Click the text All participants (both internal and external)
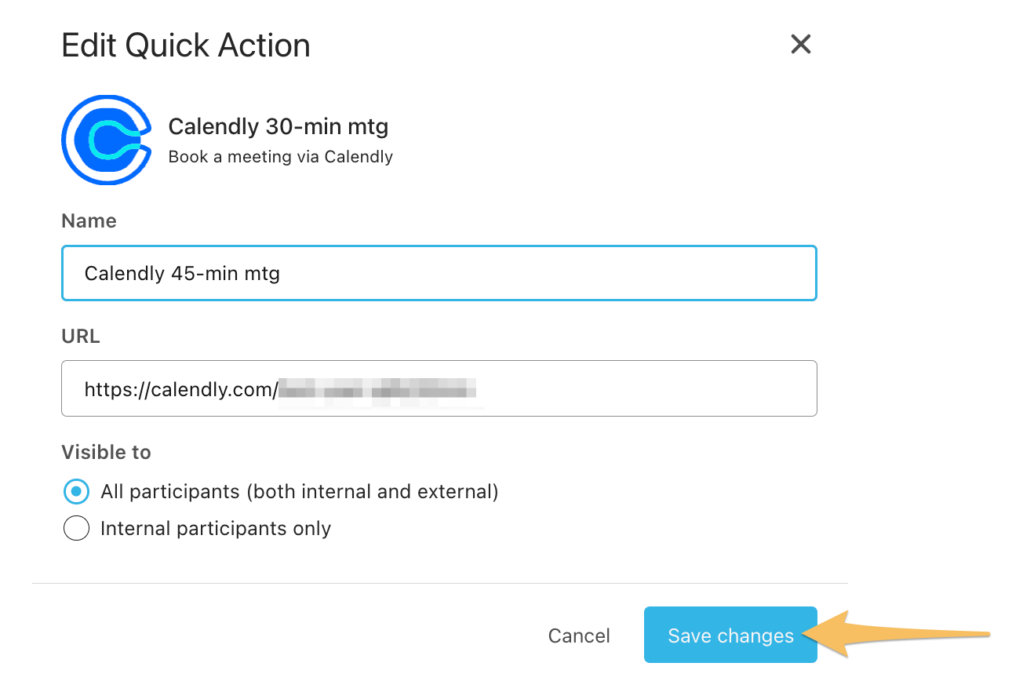The image size is (1023, 681). tap(300, 492)
